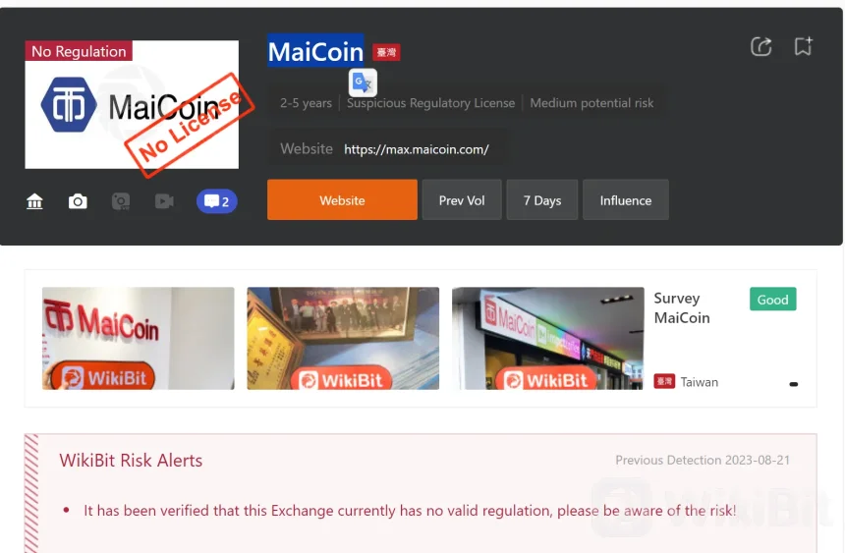Click the MaiCoin logo with No License stamp
The height and width of the screenshot is (553, 845).
point(132,104)
